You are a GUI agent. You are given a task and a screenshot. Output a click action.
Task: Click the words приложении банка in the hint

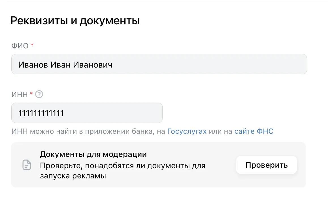(120, 131)
